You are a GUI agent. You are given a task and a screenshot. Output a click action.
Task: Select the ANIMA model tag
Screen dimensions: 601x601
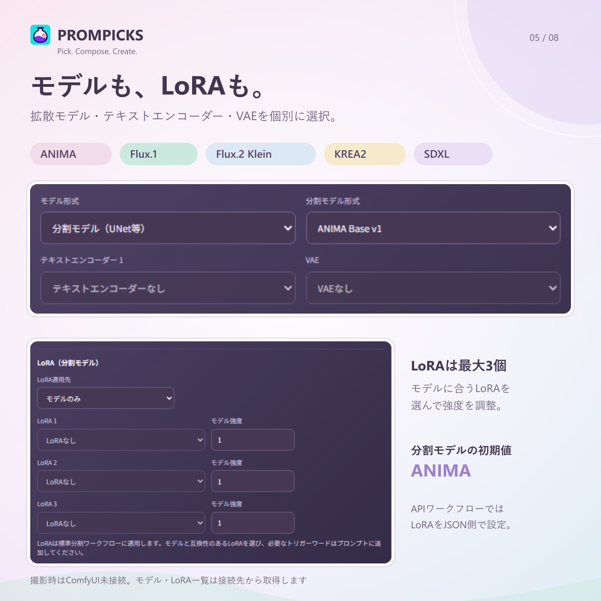point(71,154)
